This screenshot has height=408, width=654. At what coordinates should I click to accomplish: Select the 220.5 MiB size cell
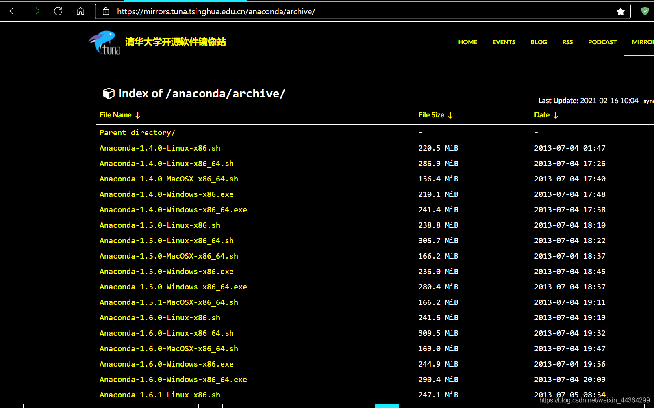pos(438,148)
